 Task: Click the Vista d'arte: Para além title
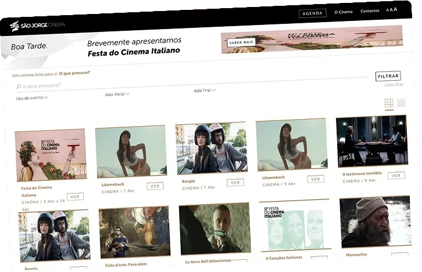click(126, 264)
